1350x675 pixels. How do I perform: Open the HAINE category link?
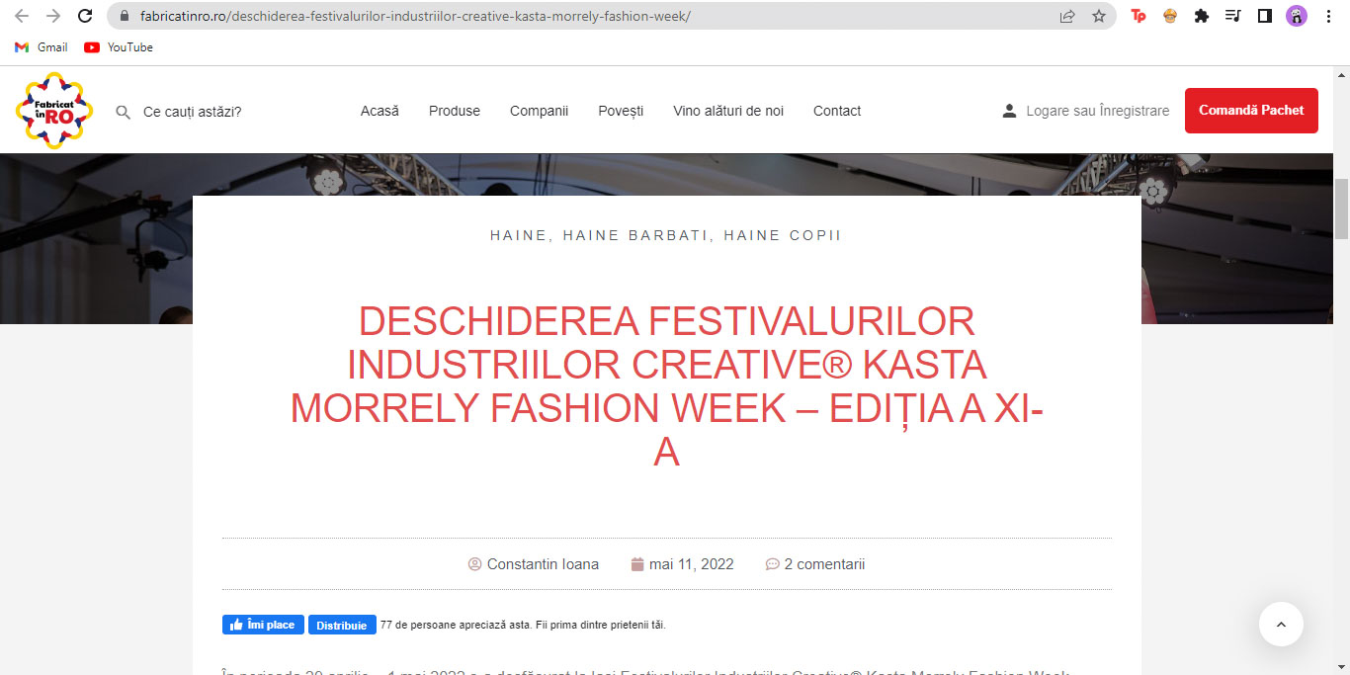pos(519,235)
